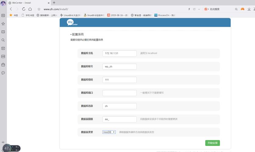The image size is (255, 152).
Task: Focus the empty 数据库端口 field
Action: pos(120,93)
